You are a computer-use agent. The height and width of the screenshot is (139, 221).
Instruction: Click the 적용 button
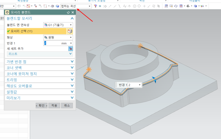[54, 106]
